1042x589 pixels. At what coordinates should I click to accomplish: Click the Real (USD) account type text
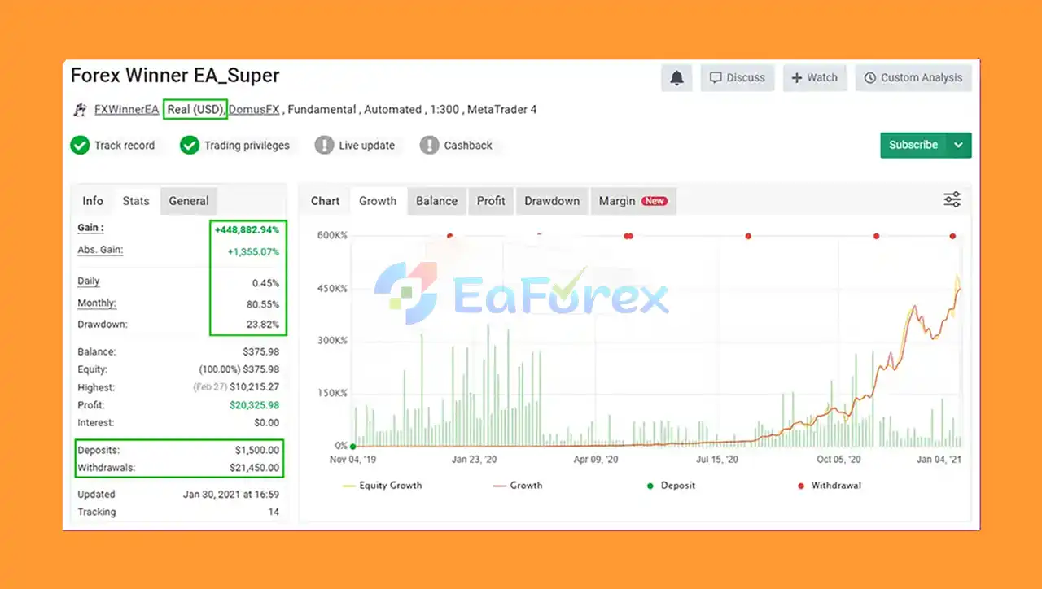point(195,110)
